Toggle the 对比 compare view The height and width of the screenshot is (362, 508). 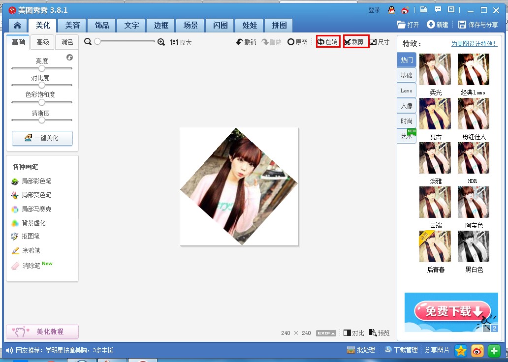(353, 333)
